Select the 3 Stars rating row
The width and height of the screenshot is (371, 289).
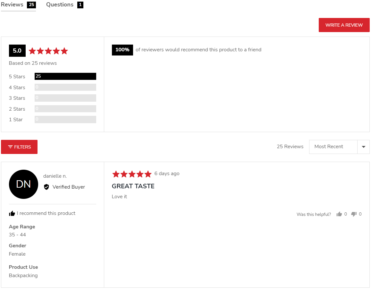(x=65, y=98)
